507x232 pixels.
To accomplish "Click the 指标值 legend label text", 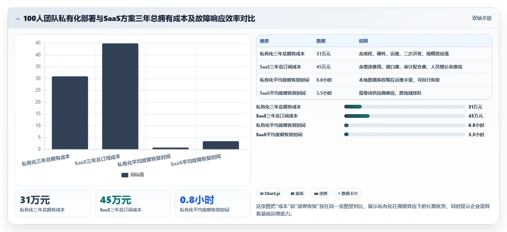I will [137, 175].
